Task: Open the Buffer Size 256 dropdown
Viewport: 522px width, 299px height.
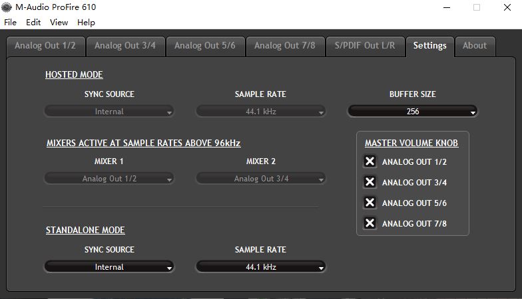Action: point(413,112)
